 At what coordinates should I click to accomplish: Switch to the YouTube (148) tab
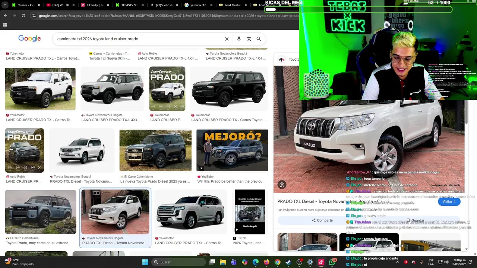coord(56,5)
